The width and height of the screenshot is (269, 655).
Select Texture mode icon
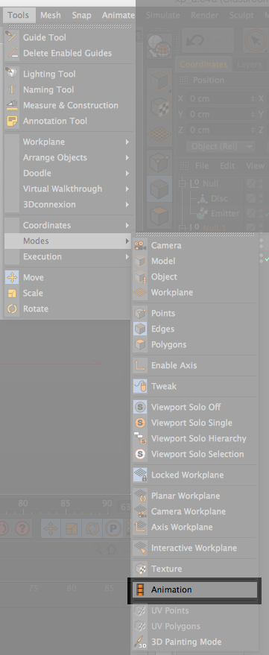click(140, 569)
